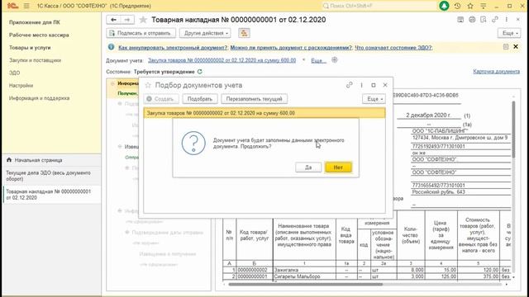Click Перезаполнить текущий button
Viewport: 529px width, 297px height.
pyautogui.click(x=254, y=99)
